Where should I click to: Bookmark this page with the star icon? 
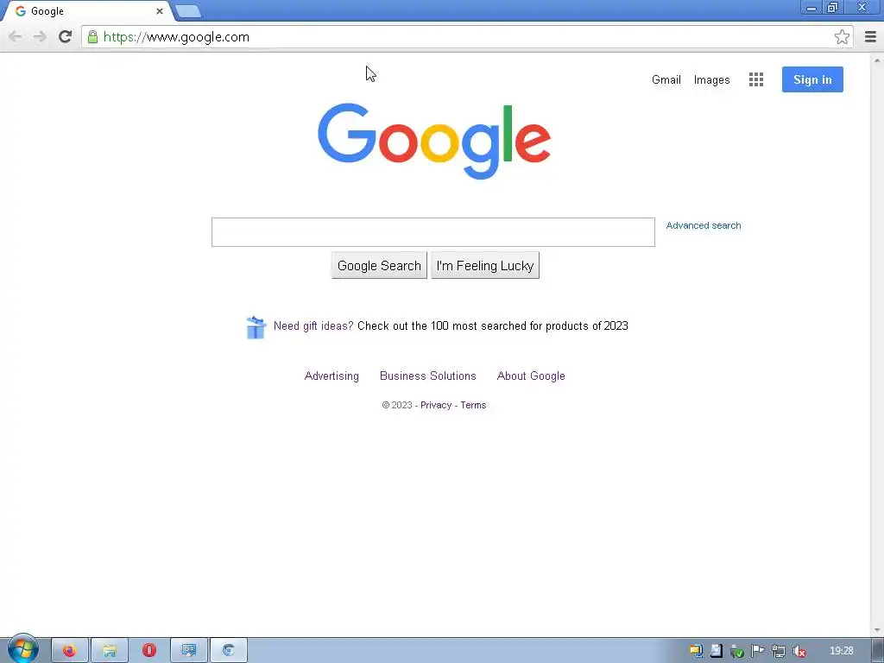click(x=842, y=36)
